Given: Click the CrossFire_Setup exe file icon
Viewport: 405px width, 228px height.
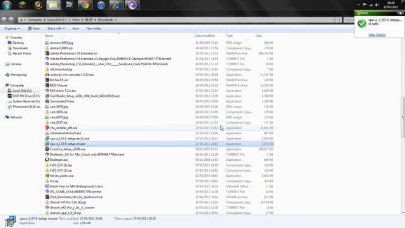Looking at the screenshot, I should [x=47, y=149].
